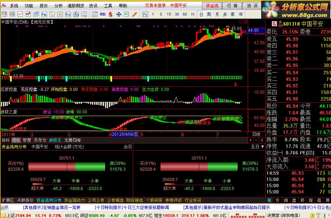
Task: Select the candlestick K-line chart icon
Action: 28,14
